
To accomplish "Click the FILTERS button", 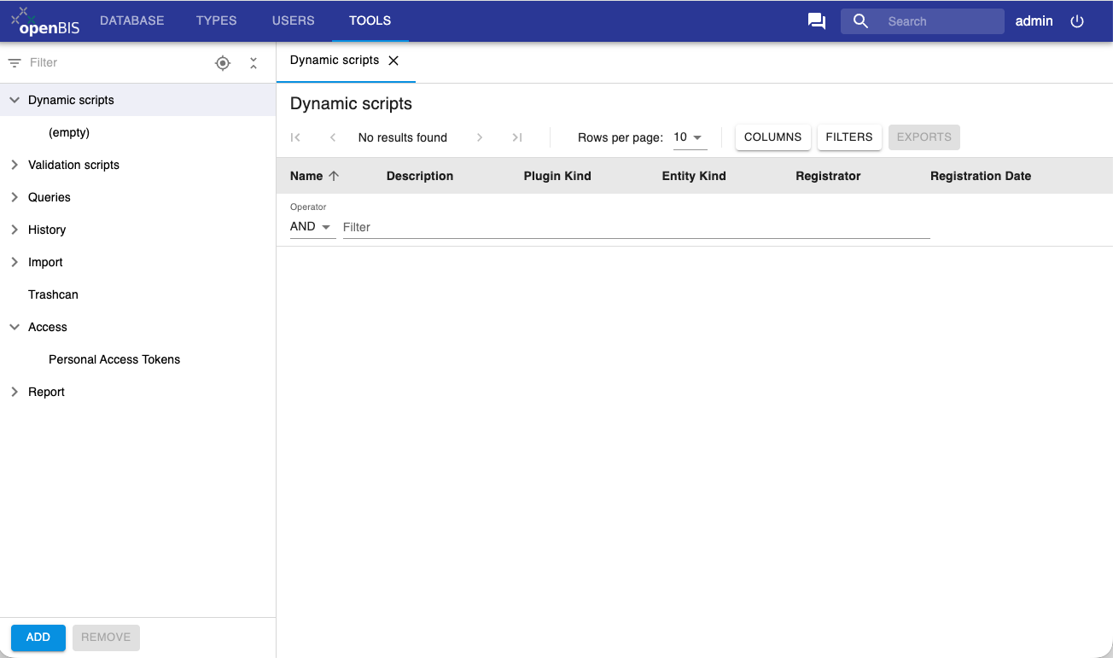I will click(849, 137).
